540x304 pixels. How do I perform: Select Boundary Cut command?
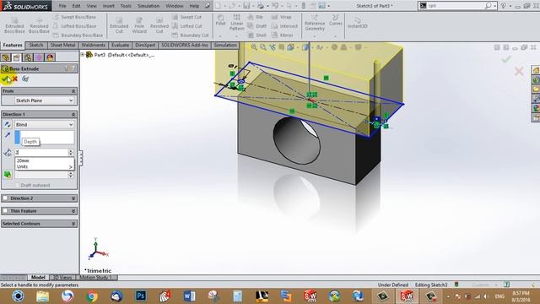191,35
